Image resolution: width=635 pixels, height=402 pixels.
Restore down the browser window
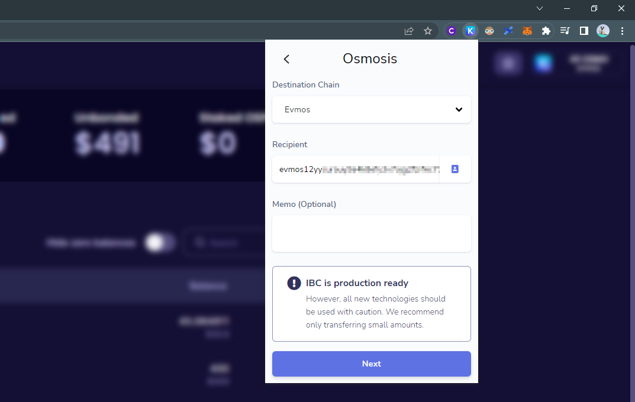[594, 8]
